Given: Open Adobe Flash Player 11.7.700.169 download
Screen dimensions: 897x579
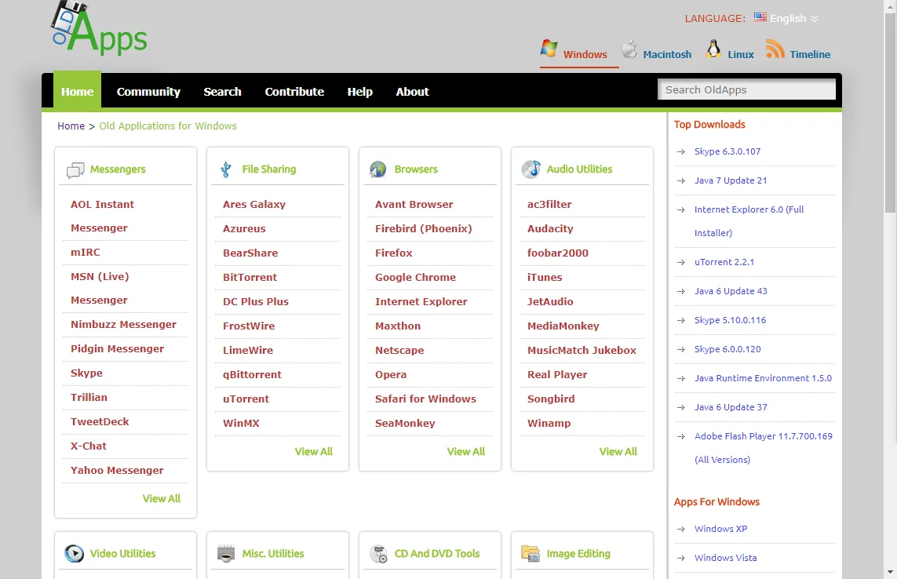Looking at the screenshot, I should pyautogui.click(x=763, y=447).
